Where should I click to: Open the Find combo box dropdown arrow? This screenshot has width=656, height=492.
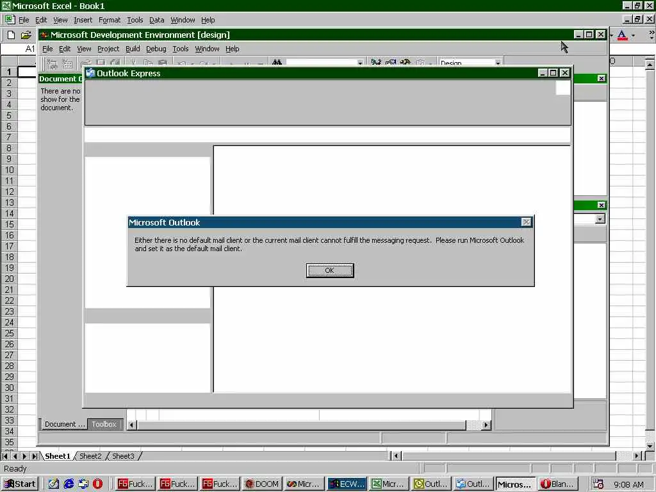pyautogui.click(x=360, y=63)
